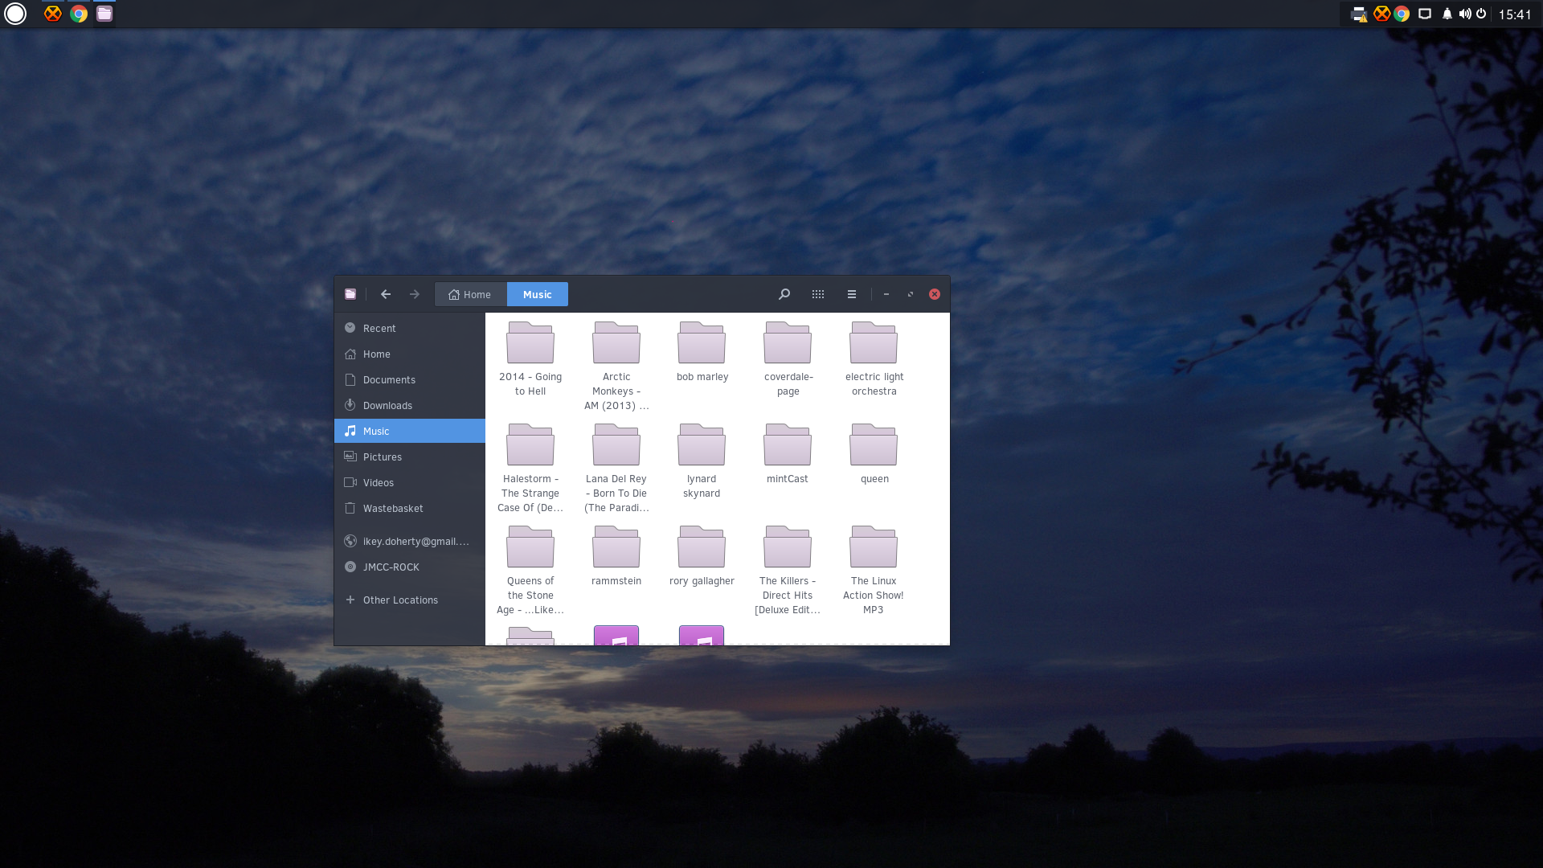Click the Chrome icon in system tray
Viewport: 1543px width, 868px height.
1402,14
